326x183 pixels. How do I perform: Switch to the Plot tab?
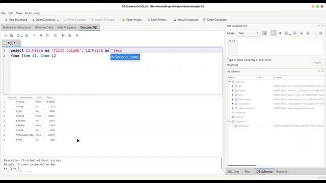[x=248, y=172]
